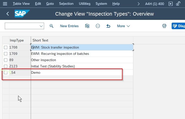Open the More dropdown
Image resolution: width=185 pixels, height=119 pixels.
[123, 26]
